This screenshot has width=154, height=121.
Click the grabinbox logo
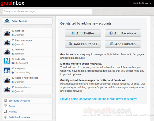12,3
